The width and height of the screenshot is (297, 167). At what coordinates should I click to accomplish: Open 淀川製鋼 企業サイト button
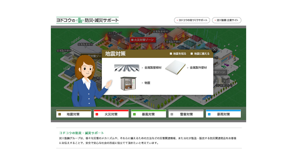coord(227,20)
